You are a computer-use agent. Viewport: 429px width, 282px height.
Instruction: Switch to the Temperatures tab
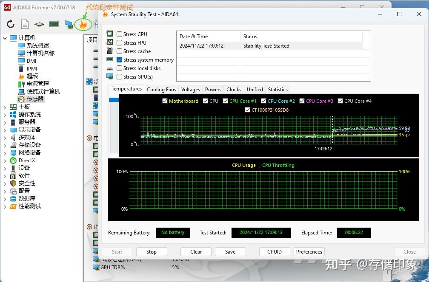126,89
